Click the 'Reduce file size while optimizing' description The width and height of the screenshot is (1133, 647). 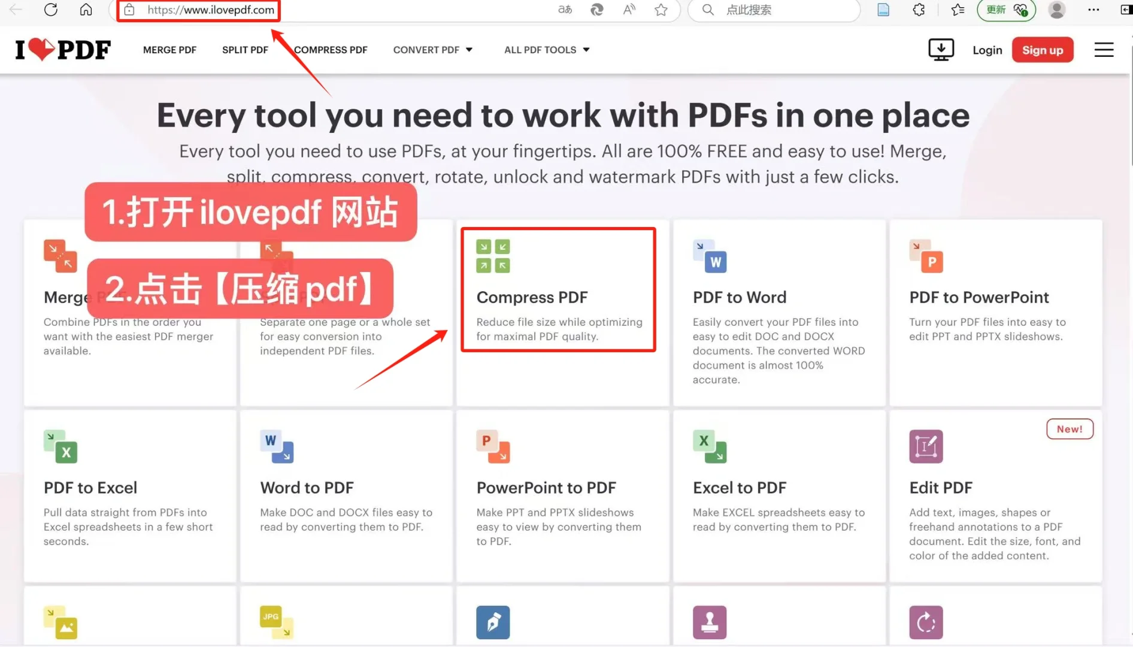[559, 329]
